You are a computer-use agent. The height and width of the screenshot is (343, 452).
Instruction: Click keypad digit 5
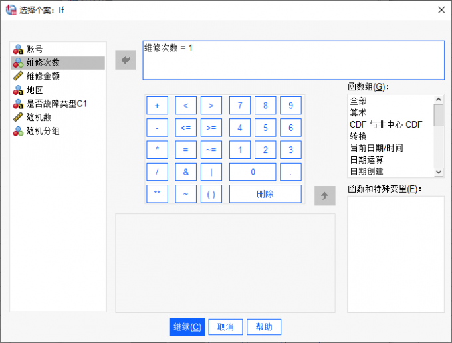pos(265,128)
